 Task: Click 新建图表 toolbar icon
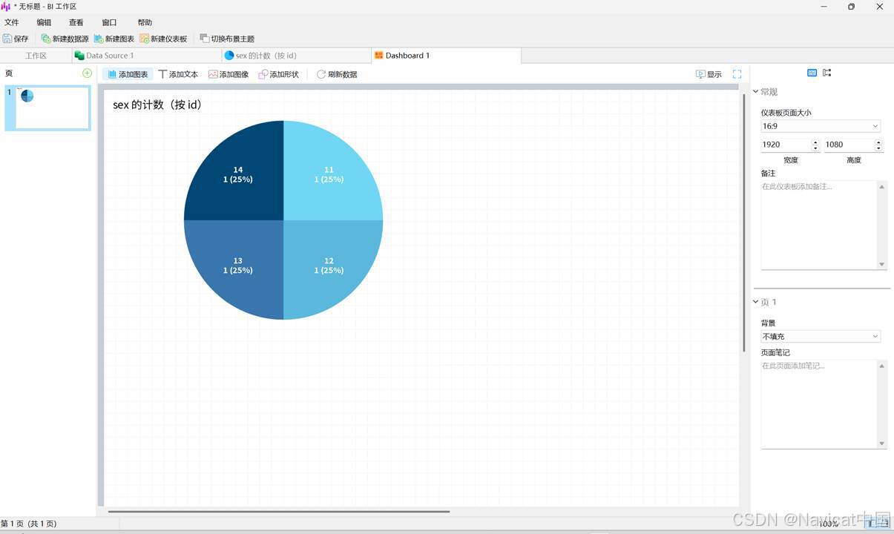[99, 39]
